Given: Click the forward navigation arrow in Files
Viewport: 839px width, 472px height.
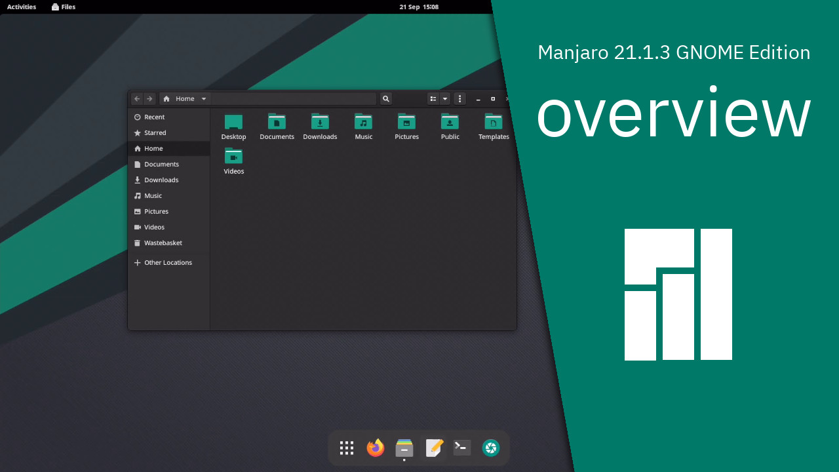Looking at the screenshot, I should coord(149,98).
